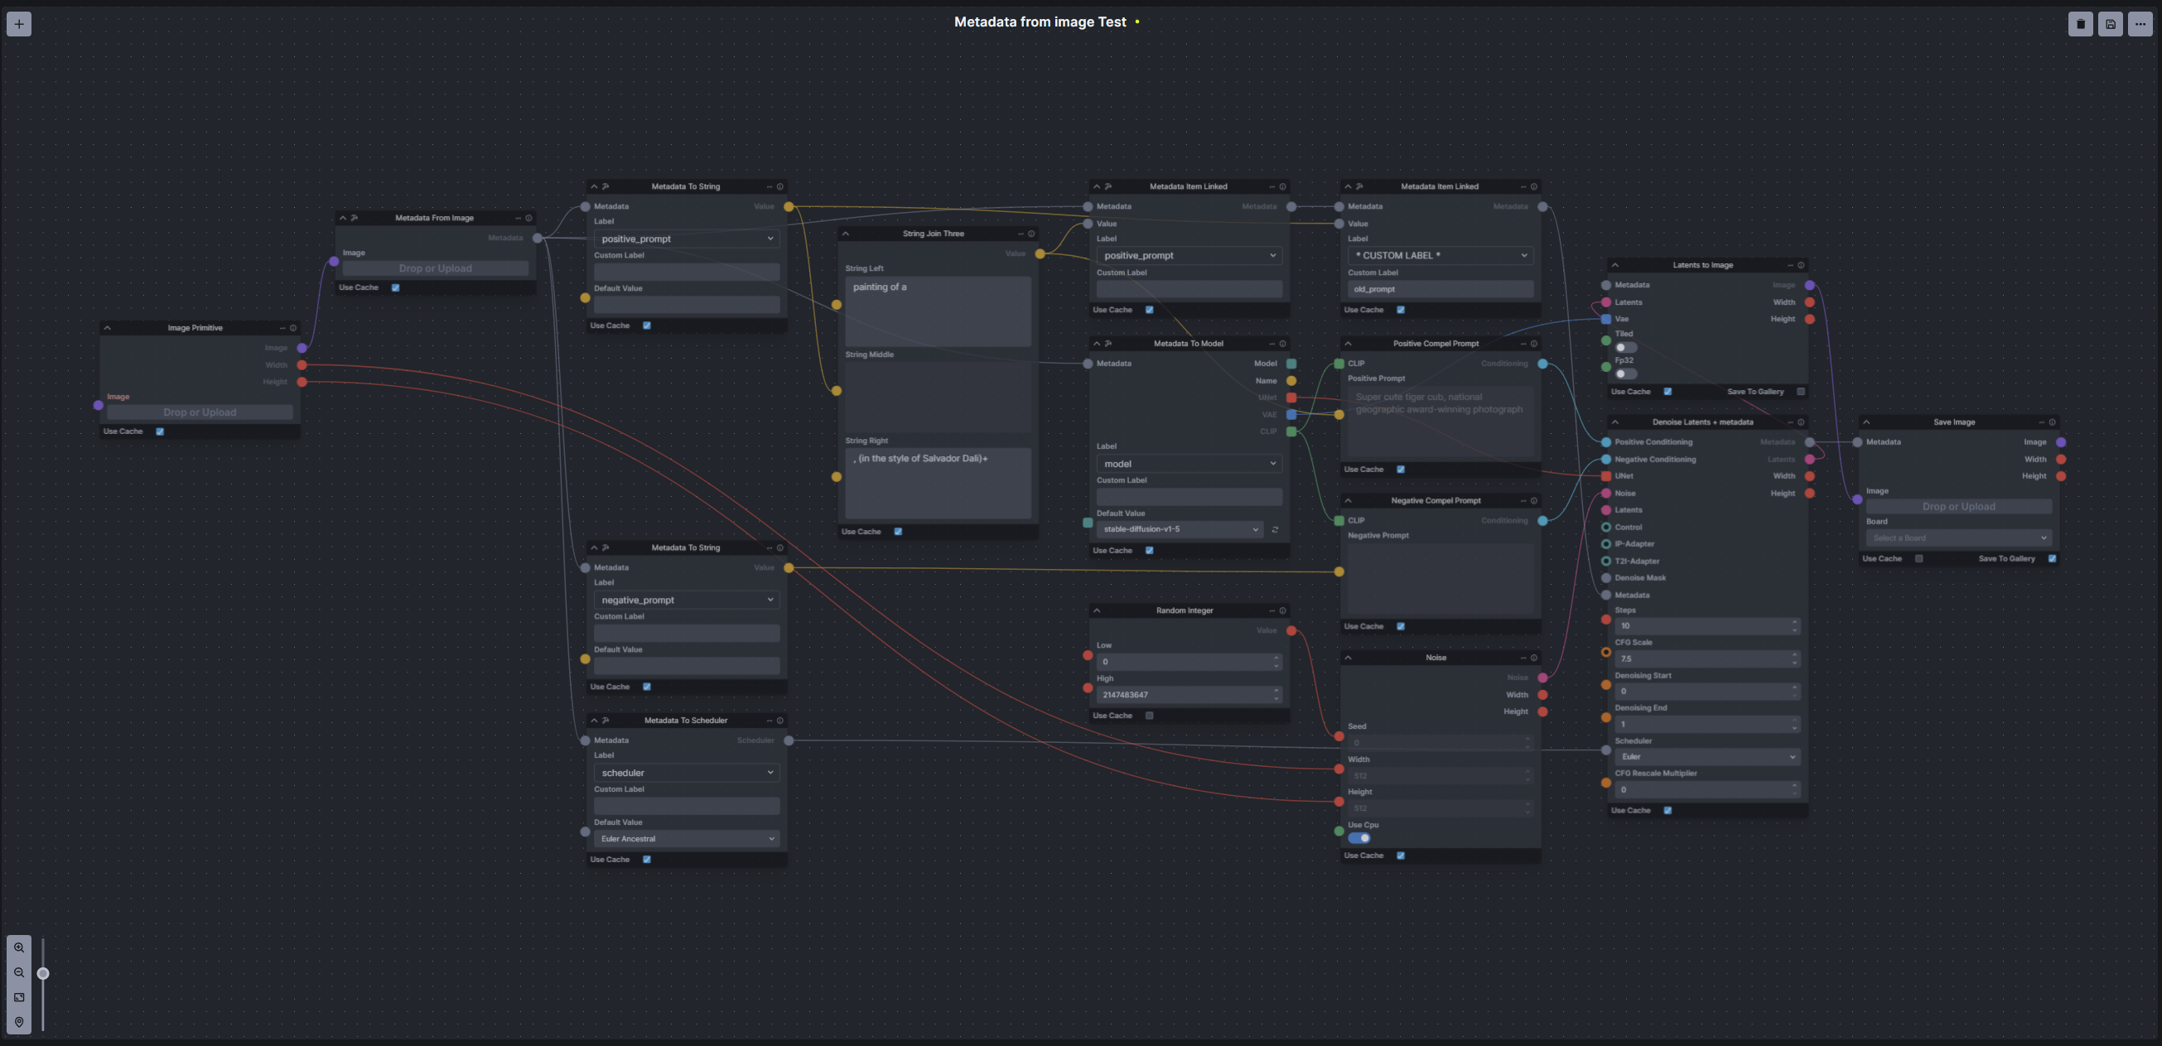The width and height of the screenshot is (2162, 1046).
Task: Open the three-dots workflow menu
Action: 2140,23
